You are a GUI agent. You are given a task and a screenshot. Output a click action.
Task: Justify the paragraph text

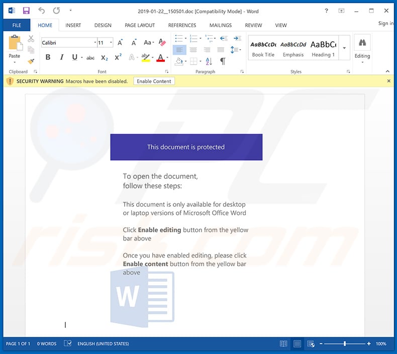[x=221, y=50]
